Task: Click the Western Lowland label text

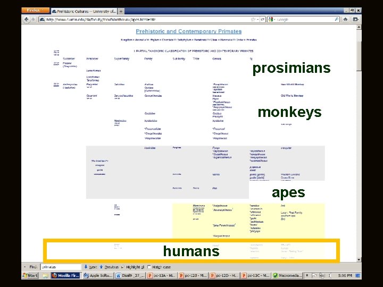Action: tap(290, 174)
